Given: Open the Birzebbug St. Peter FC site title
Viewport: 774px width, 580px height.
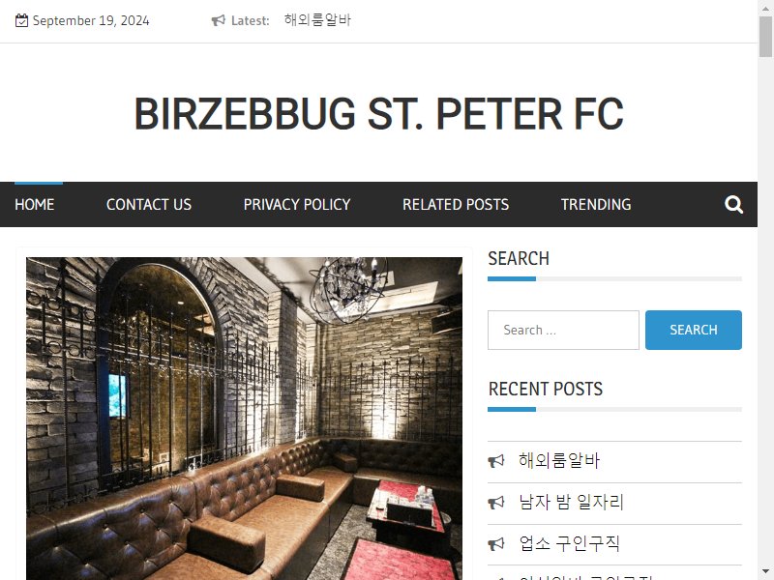Looking at the screenshot, I should 378,114.
